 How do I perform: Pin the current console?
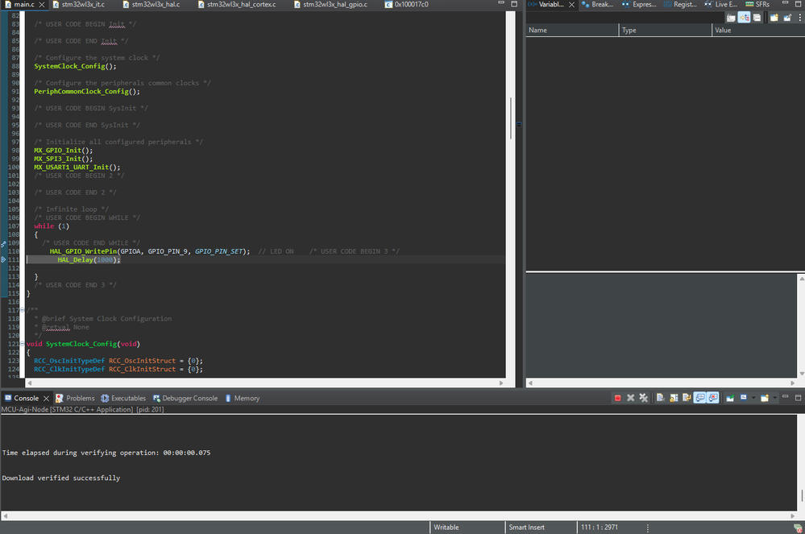(x=730, y=398)
